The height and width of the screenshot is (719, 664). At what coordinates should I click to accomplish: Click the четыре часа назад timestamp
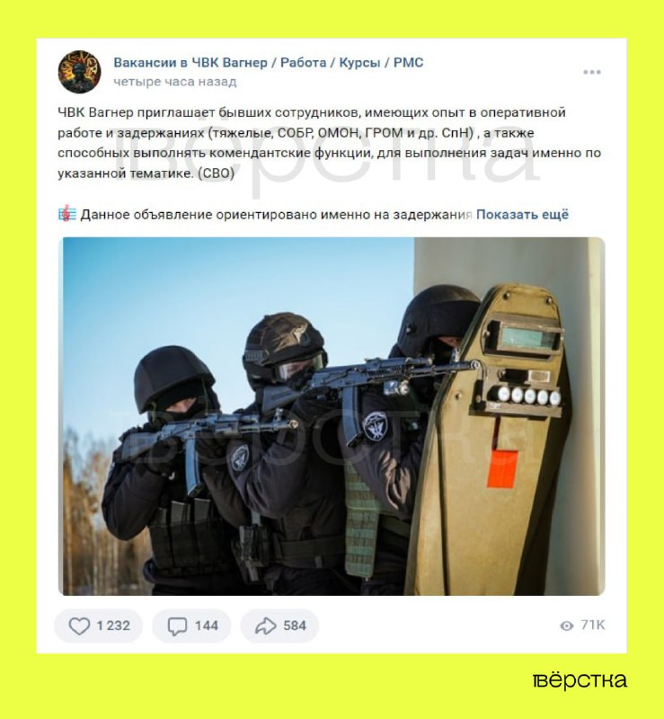tap(174, 82)
